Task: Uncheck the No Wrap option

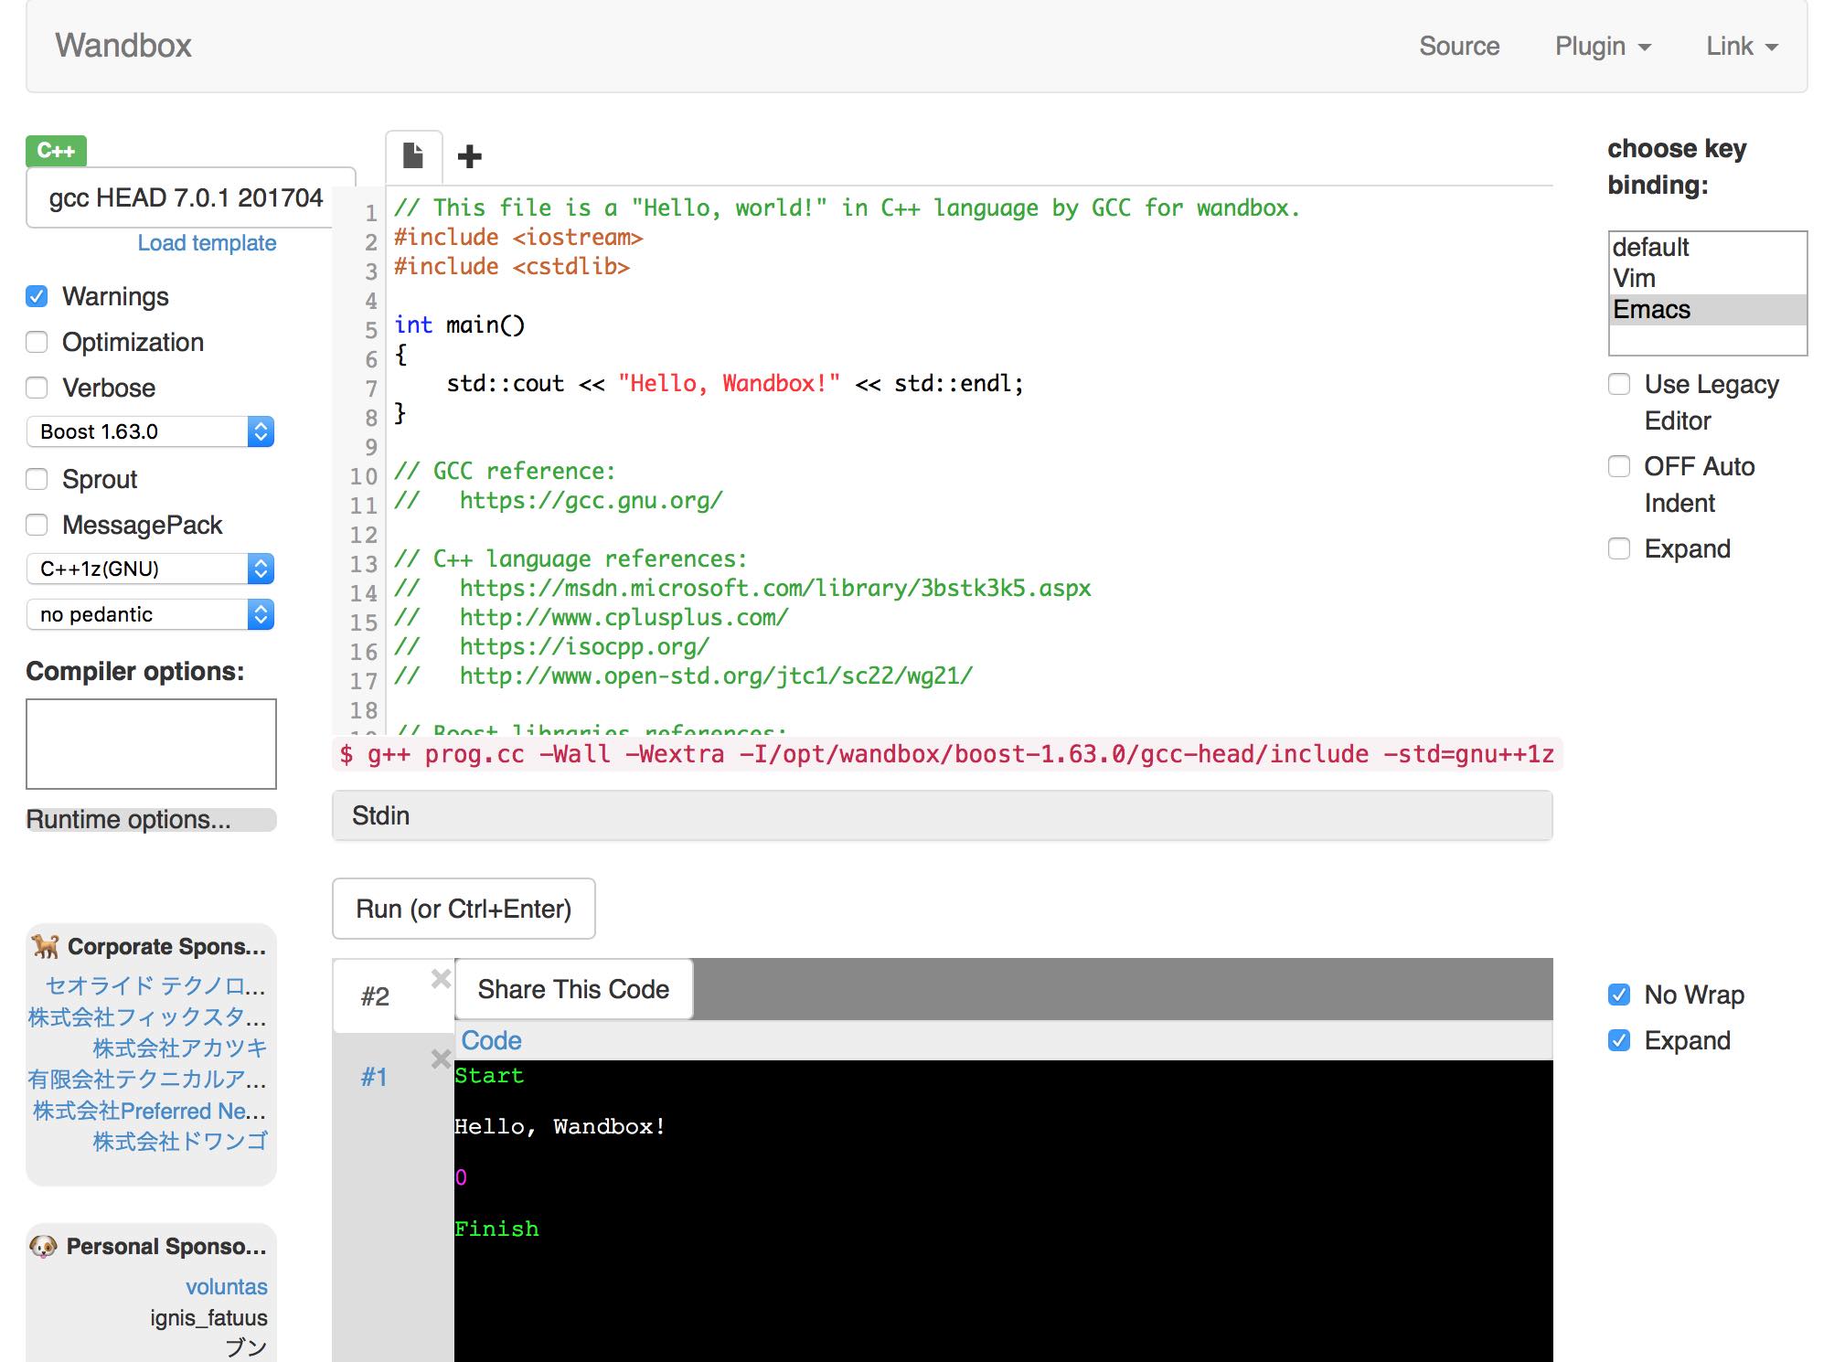Action: (x=1619, y=994)
